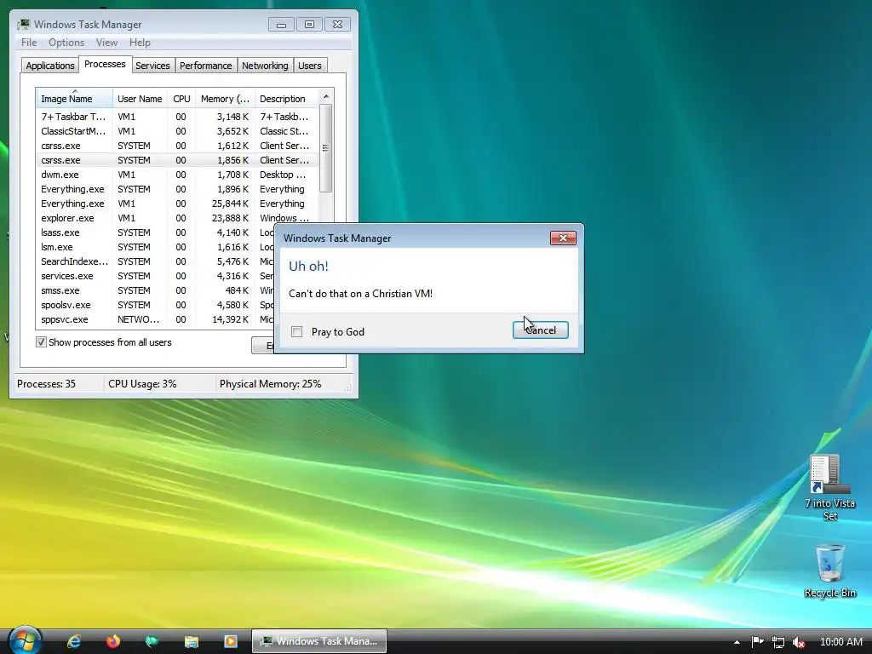Click the process list scrollbar thumb
The height and width of the screenshot is (654, 872).
tap(326, 148)
